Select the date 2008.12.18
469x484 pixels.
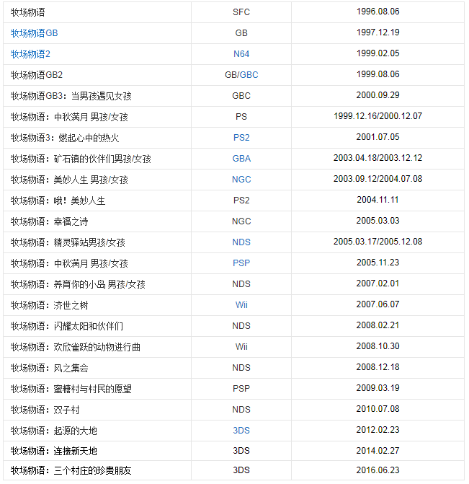click(x=378, y=367)
